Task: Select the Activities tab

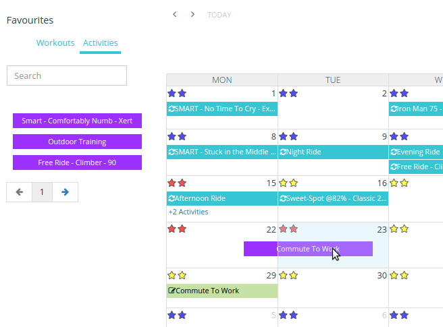Action: 101,43
